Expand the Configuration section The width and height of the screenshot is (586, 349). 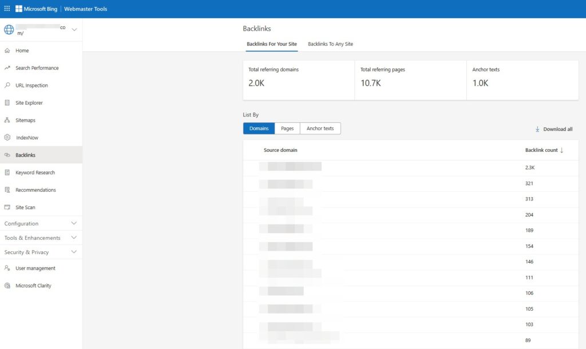(73, 223)
